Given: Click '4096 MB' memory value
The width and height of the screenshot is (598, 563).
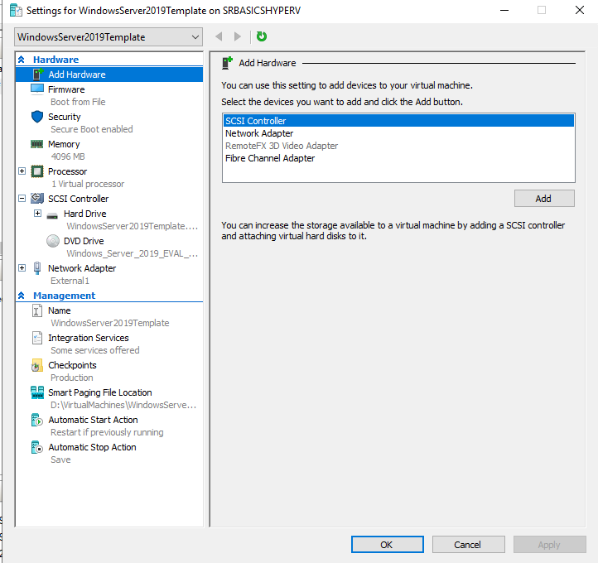Looking at the screenshot, I should pyautogui.click(x=68, y=156).
